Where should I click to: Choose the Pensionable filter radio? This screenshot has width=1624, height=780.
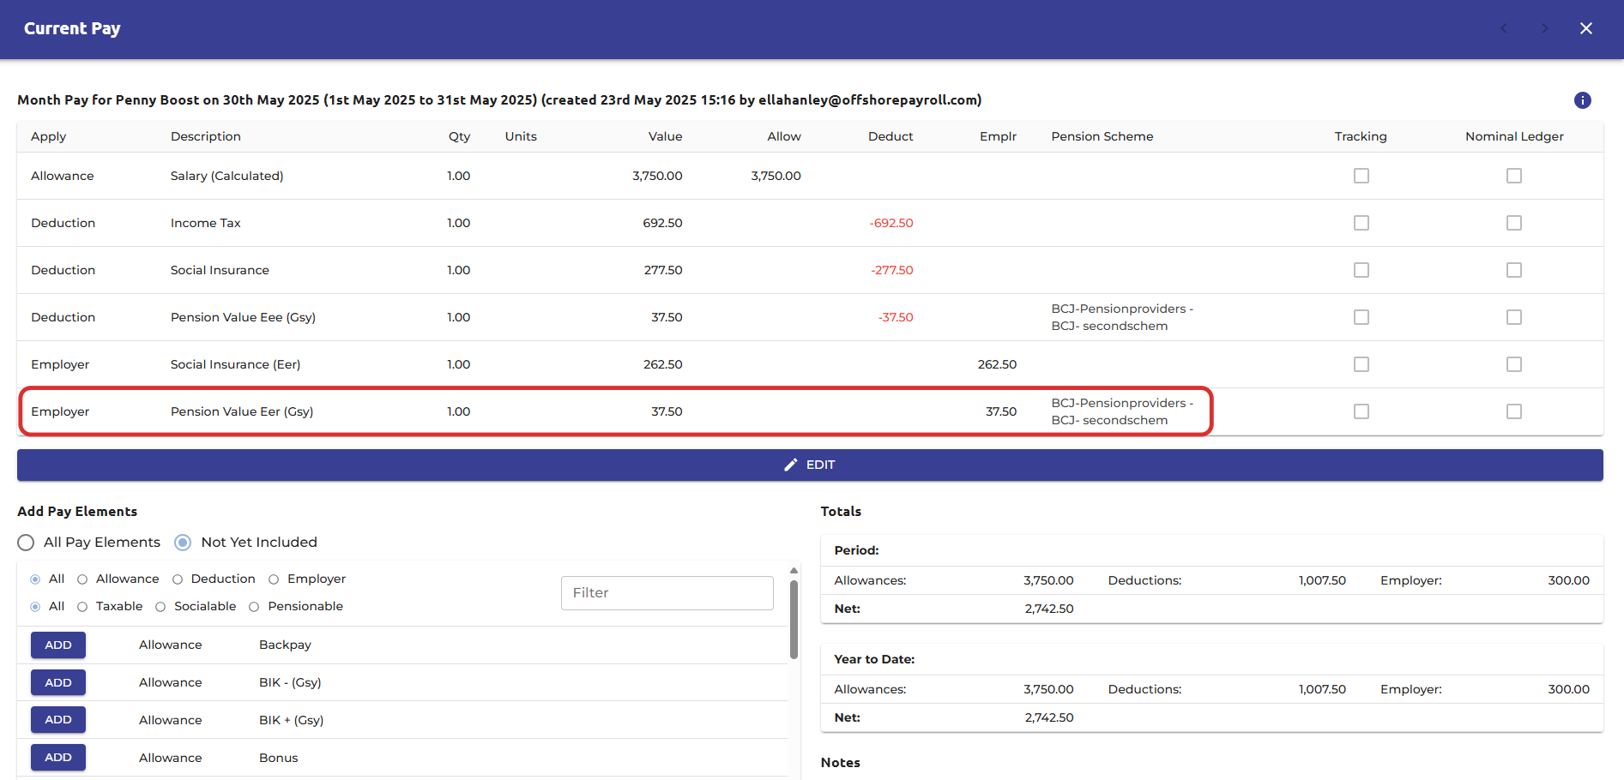[254, 607]
